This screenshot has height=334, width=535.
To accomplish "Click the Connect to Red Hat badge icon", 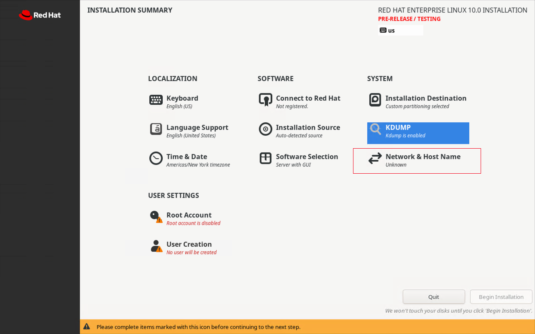I will 266,100.
